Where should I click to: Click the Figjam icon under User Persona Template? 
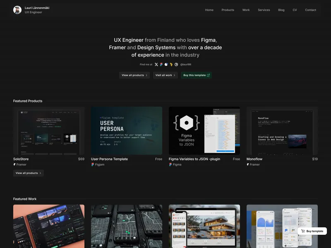pos(92,165)
